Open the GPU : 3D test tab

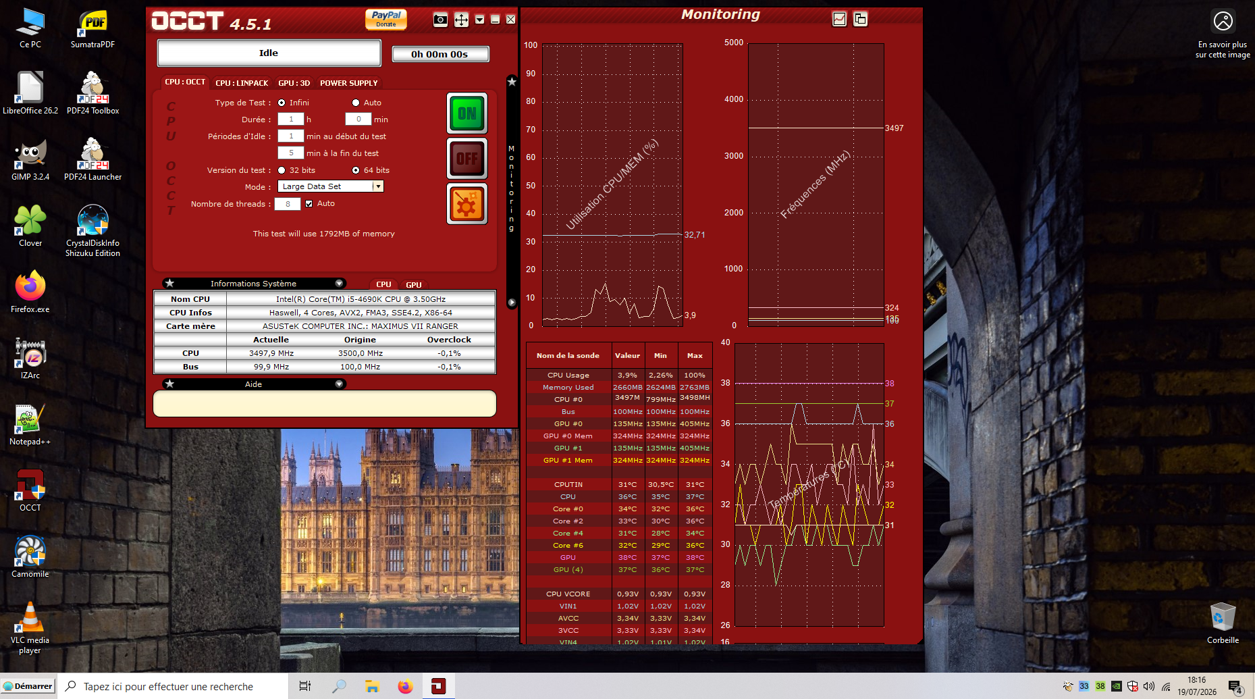tap(294, 83)
